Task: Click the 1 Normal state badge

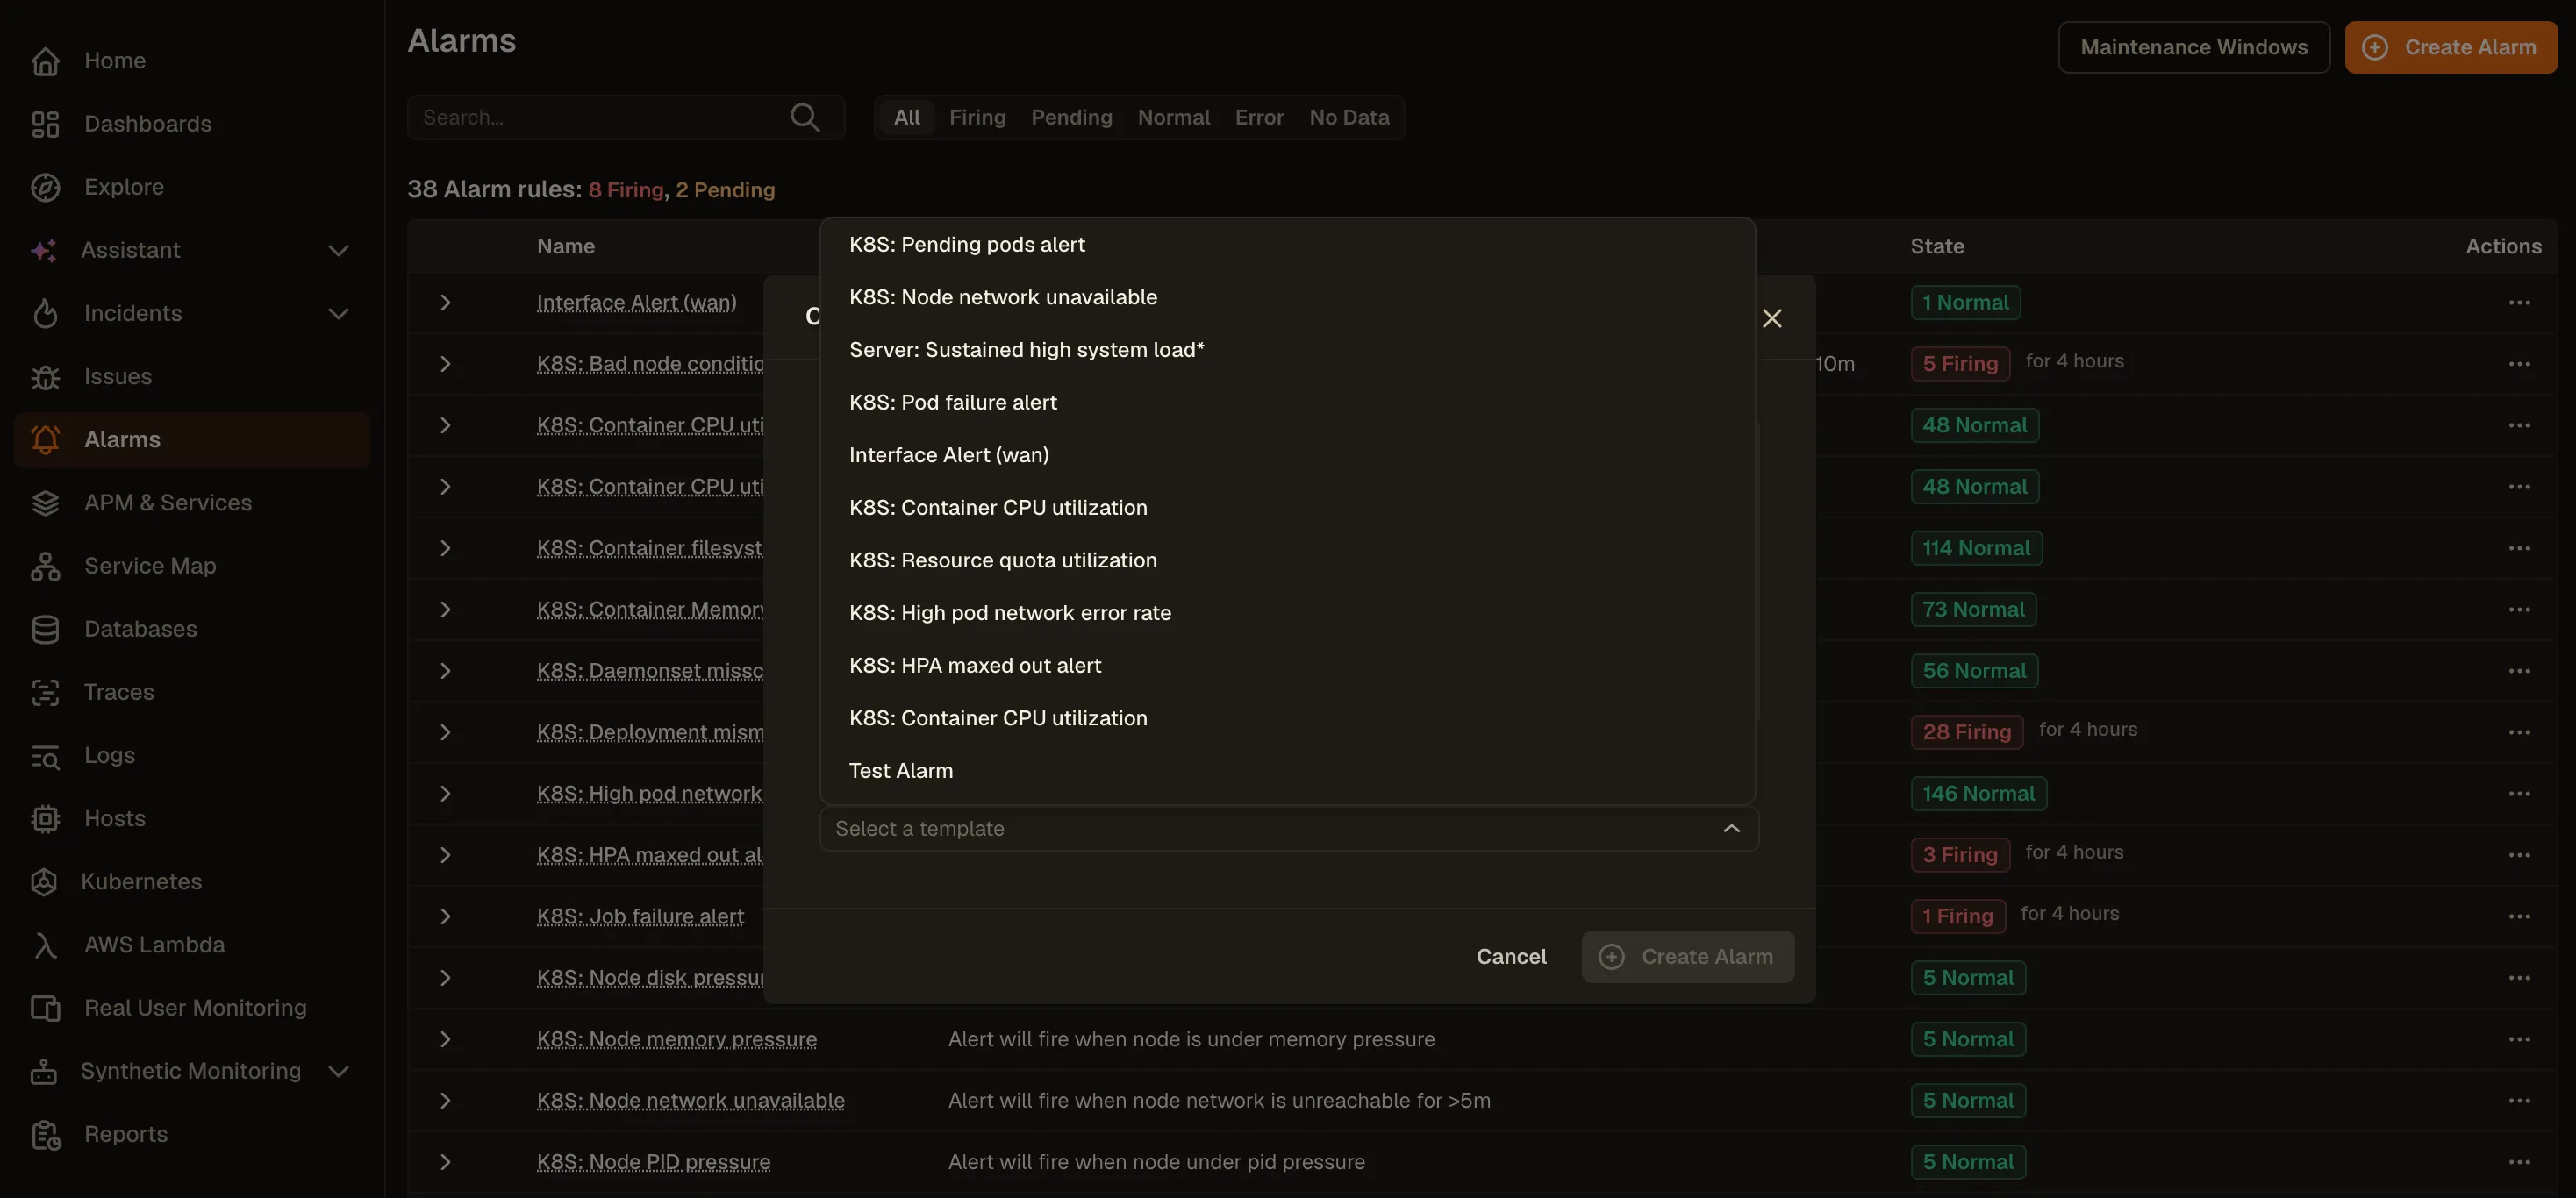Action: (1965, 303)
